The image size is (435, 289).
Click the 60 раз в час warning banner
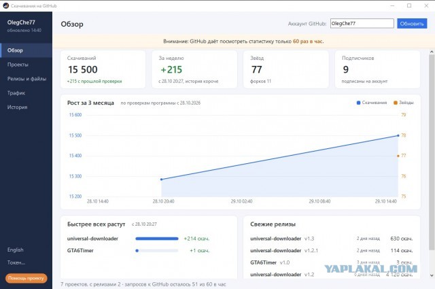coord(243,41)
